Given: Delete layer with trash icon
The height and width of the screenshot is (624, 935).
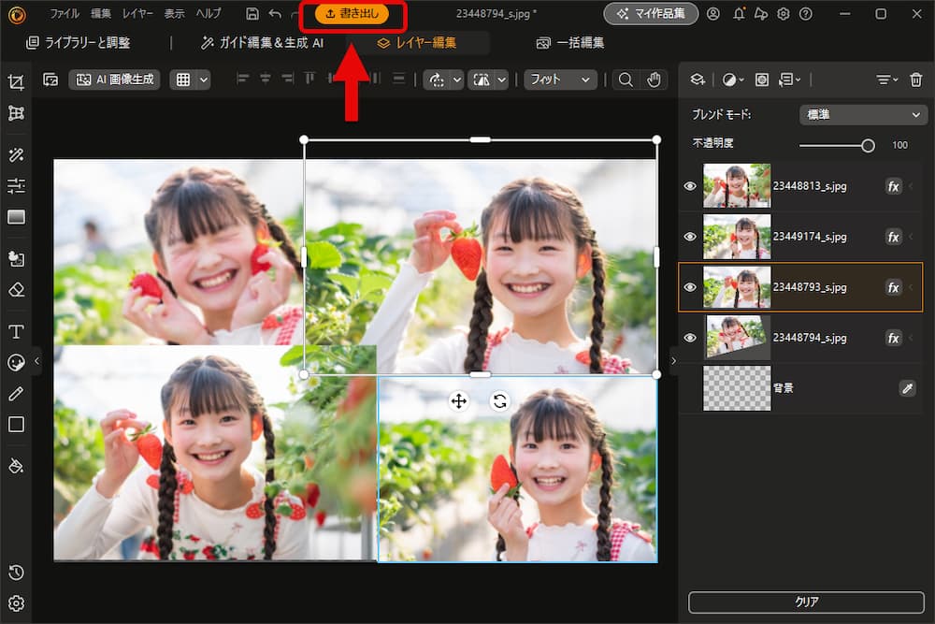Looking at the screenshot, I should click(x=916, y=80).
